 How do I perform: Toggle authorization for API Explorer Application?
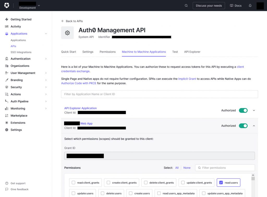point(243,110)
